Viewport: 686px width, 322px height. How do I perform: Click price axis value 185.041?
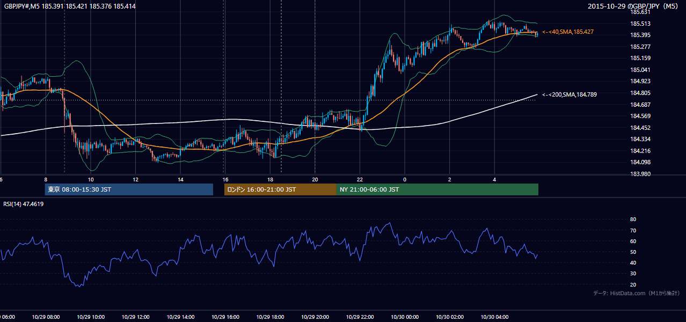640,70
